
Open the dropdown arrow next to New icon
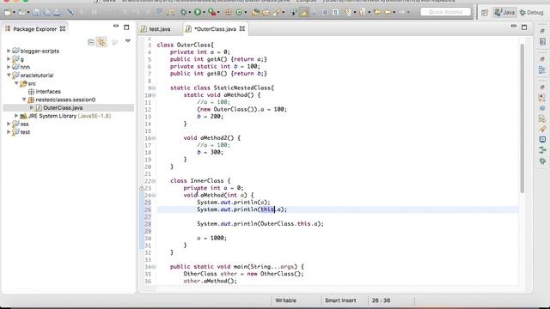pyautogui.click(x=14, y=13)
